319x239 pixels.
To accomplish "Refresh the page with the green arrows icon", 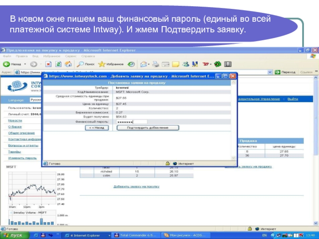I will coord(58,64).
